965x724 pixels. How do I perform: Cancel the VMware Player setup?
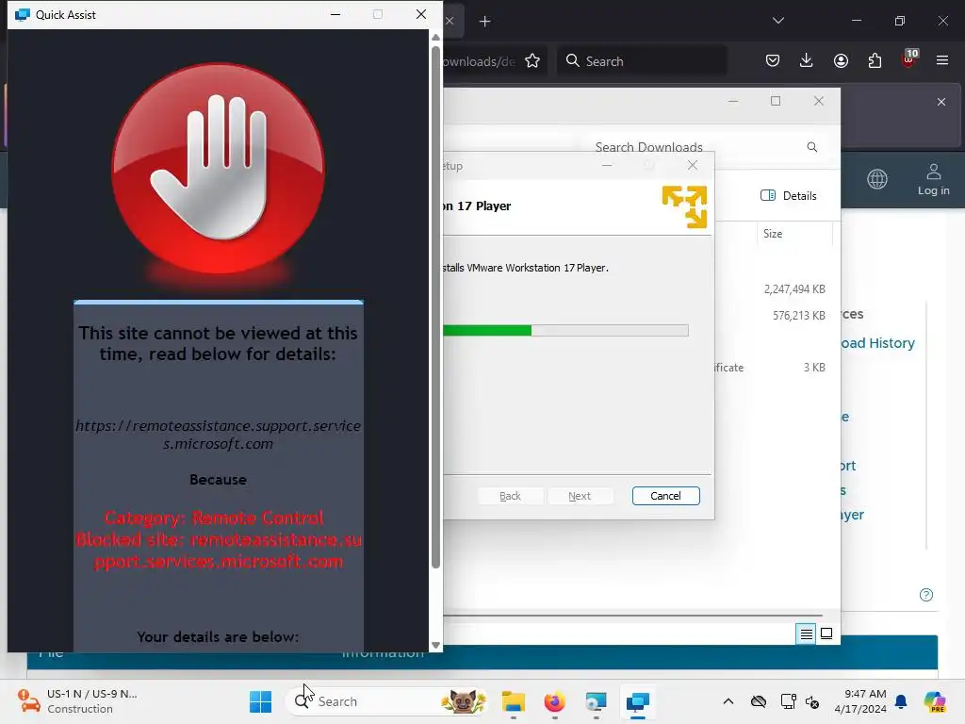(666, 496)
